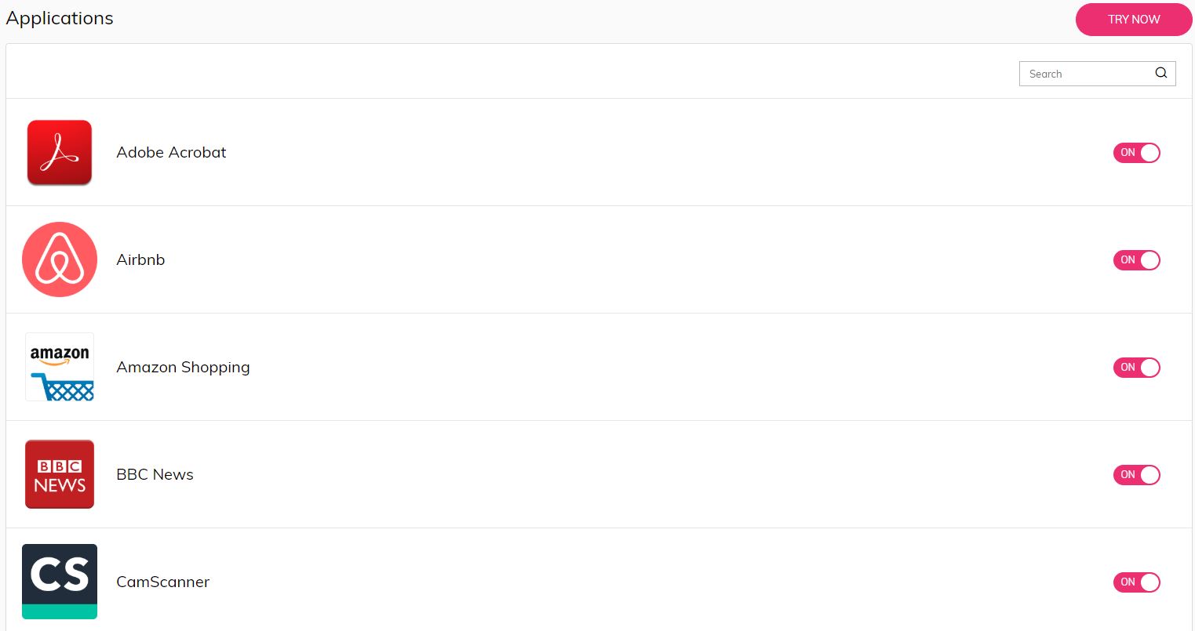The width and height of the screenshot is (1195, 631).
Task: Toggle BBC News off
Action: (x=1136, y=475)
